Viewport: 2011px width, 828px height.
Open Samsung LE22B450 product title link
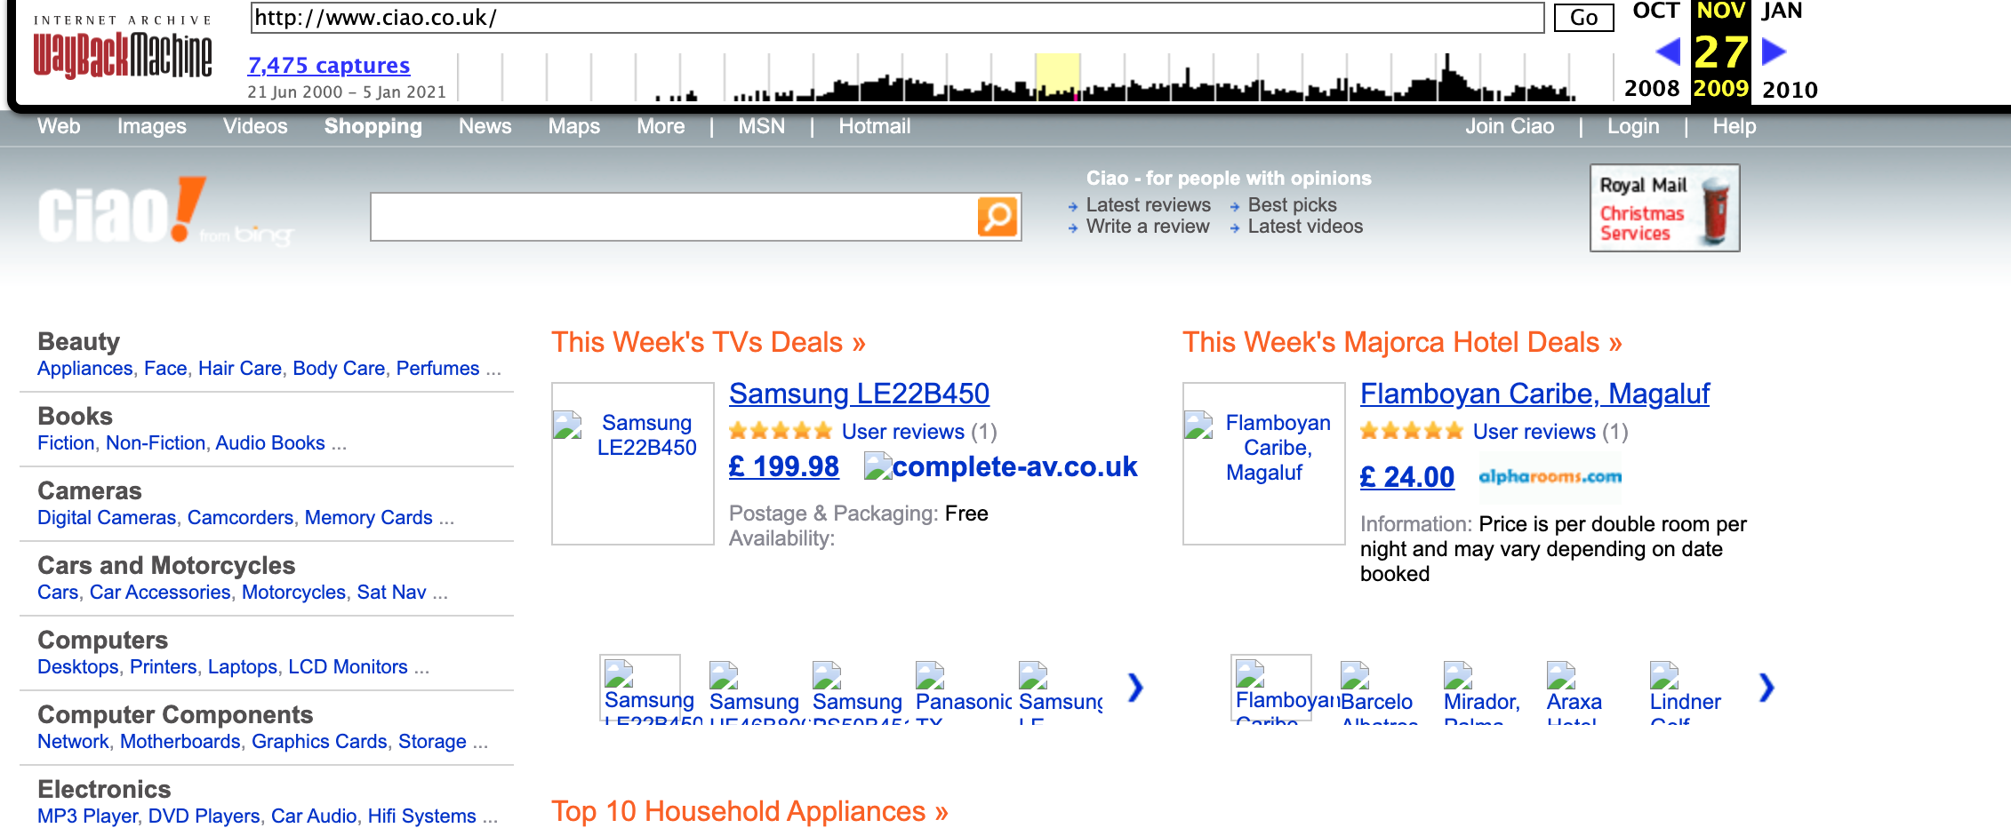click(859, 394)
